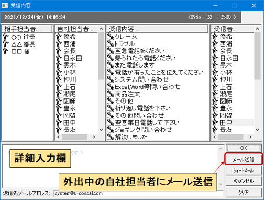The height and width of the screenshot is (200, 264).
Task: Select 豊永 in 受信者 list
Action: tap(226, 108)
